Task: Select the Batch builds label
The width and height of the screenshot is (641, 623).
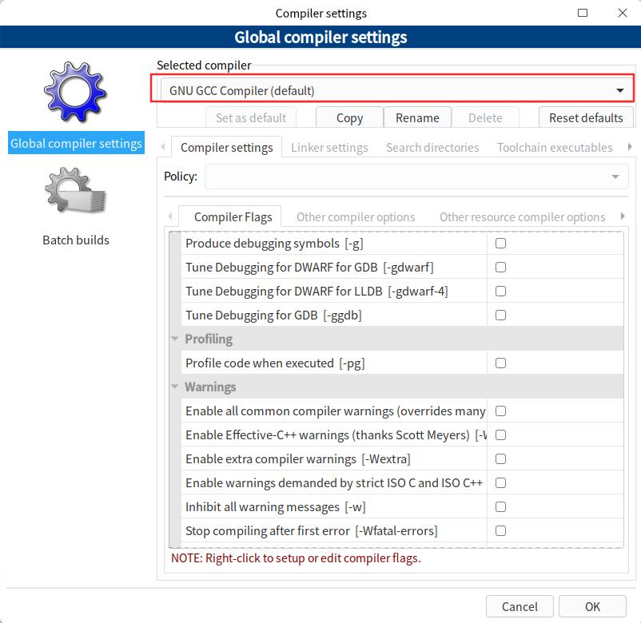Action: (76, 240)
